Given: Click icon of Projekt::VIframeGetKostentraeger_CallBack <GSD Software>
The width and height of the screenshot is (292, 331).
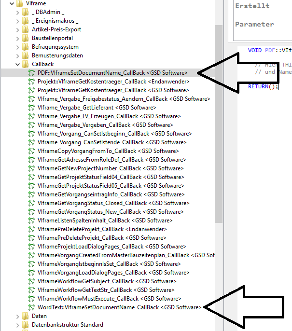Looking at the screenshot, I should [x=31, y=90].
